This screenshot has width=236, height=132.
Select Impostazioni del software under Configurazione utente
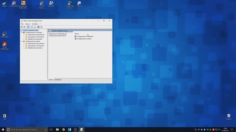pos(36,44)
